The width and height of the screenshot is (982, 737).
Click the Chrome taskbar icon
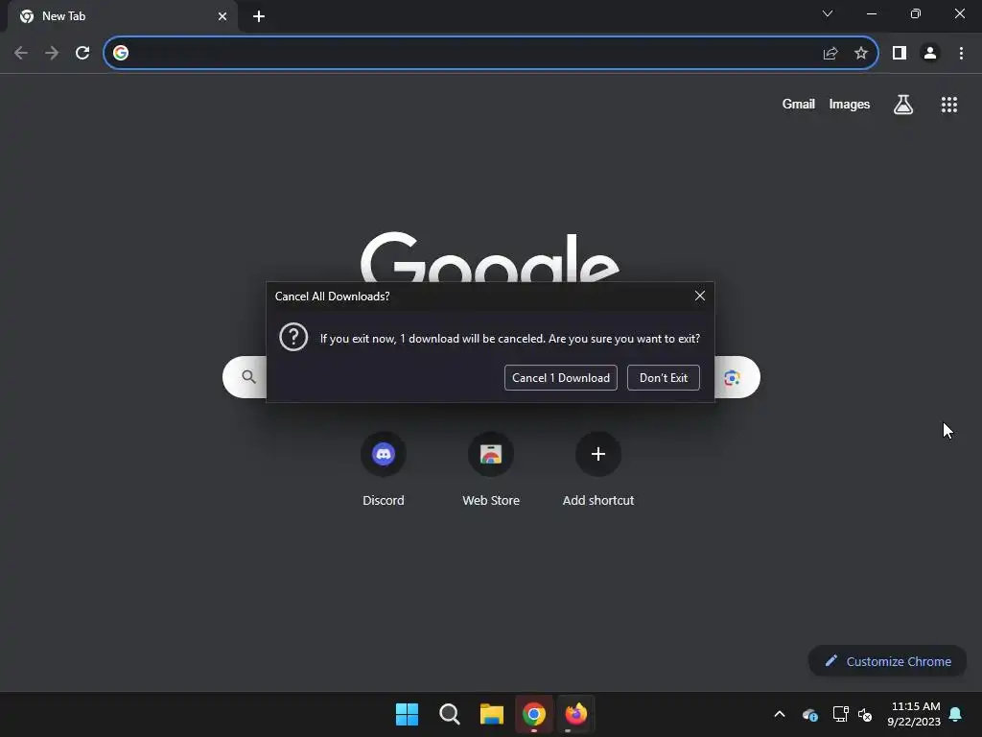point(533,714)
